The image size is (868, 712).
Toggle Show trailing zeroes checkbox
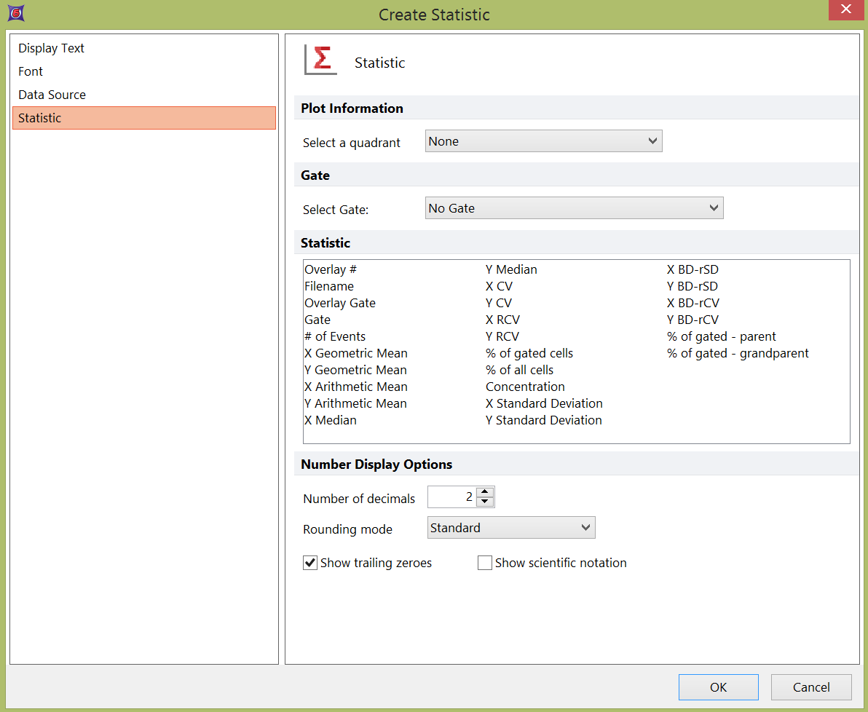pyautogui.click(x=310, y=563)
